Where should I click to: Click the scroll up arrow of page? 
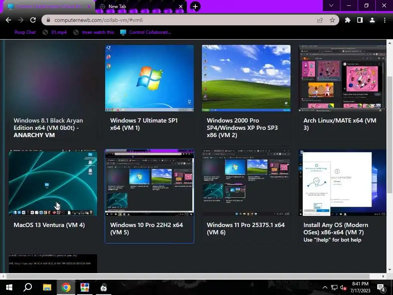pyautogui.click(x=389, y=43)
